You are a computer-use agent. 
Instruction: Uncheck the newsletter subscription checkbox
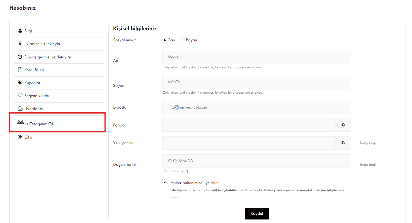[165, 182]
